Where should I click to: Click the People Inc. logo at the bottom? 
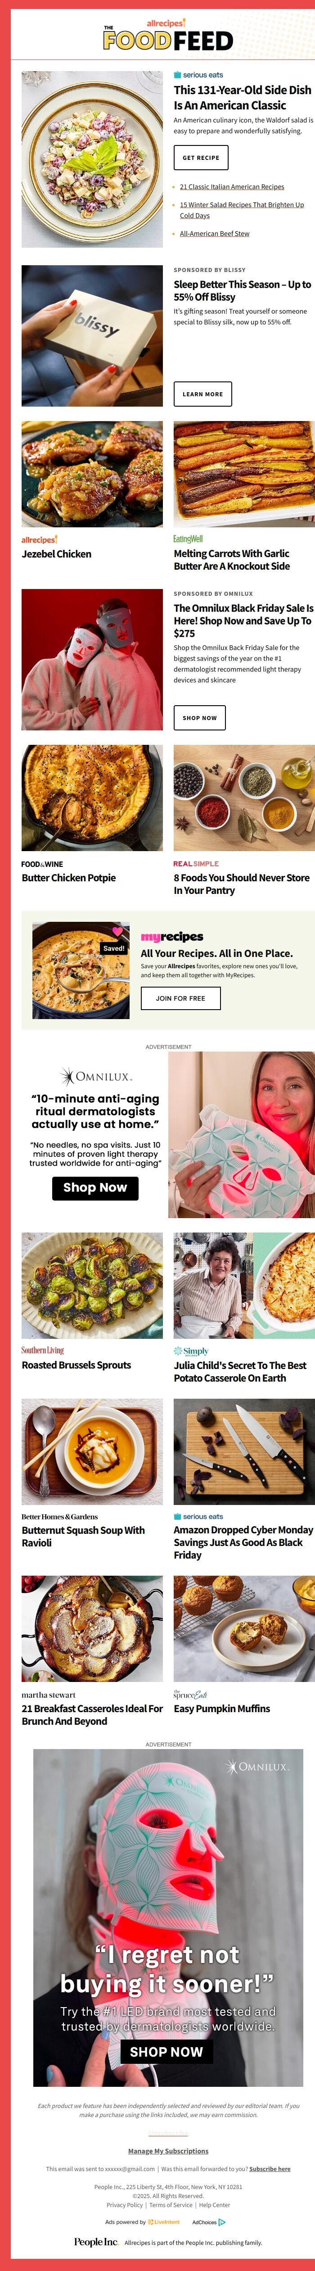tap(96, 2242)
